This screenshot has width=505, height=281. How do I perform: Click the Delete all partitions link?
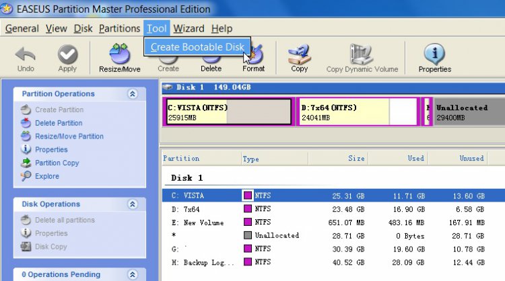(x=65, y=220)
